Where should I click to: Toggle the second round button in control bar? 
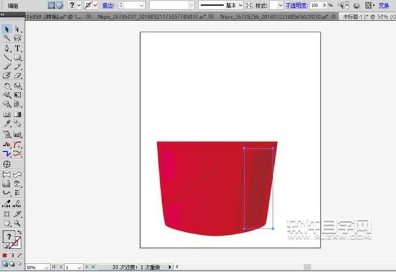coord(60,5)
